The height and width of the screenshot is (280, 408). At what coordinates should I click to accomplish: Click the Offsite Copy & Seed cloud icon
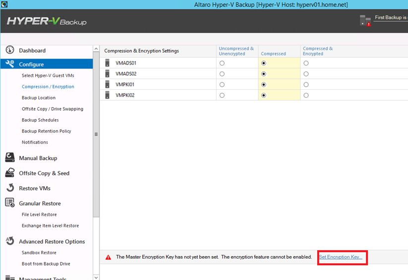coord(10,173)
